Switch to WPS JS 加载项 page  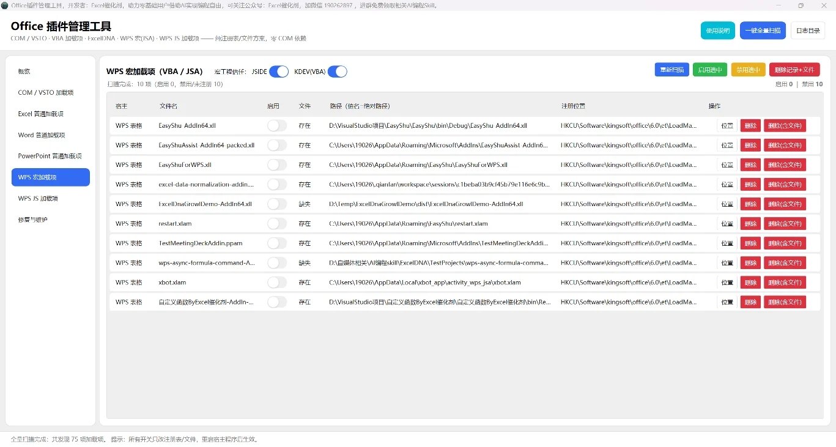(x=51, y=198)
